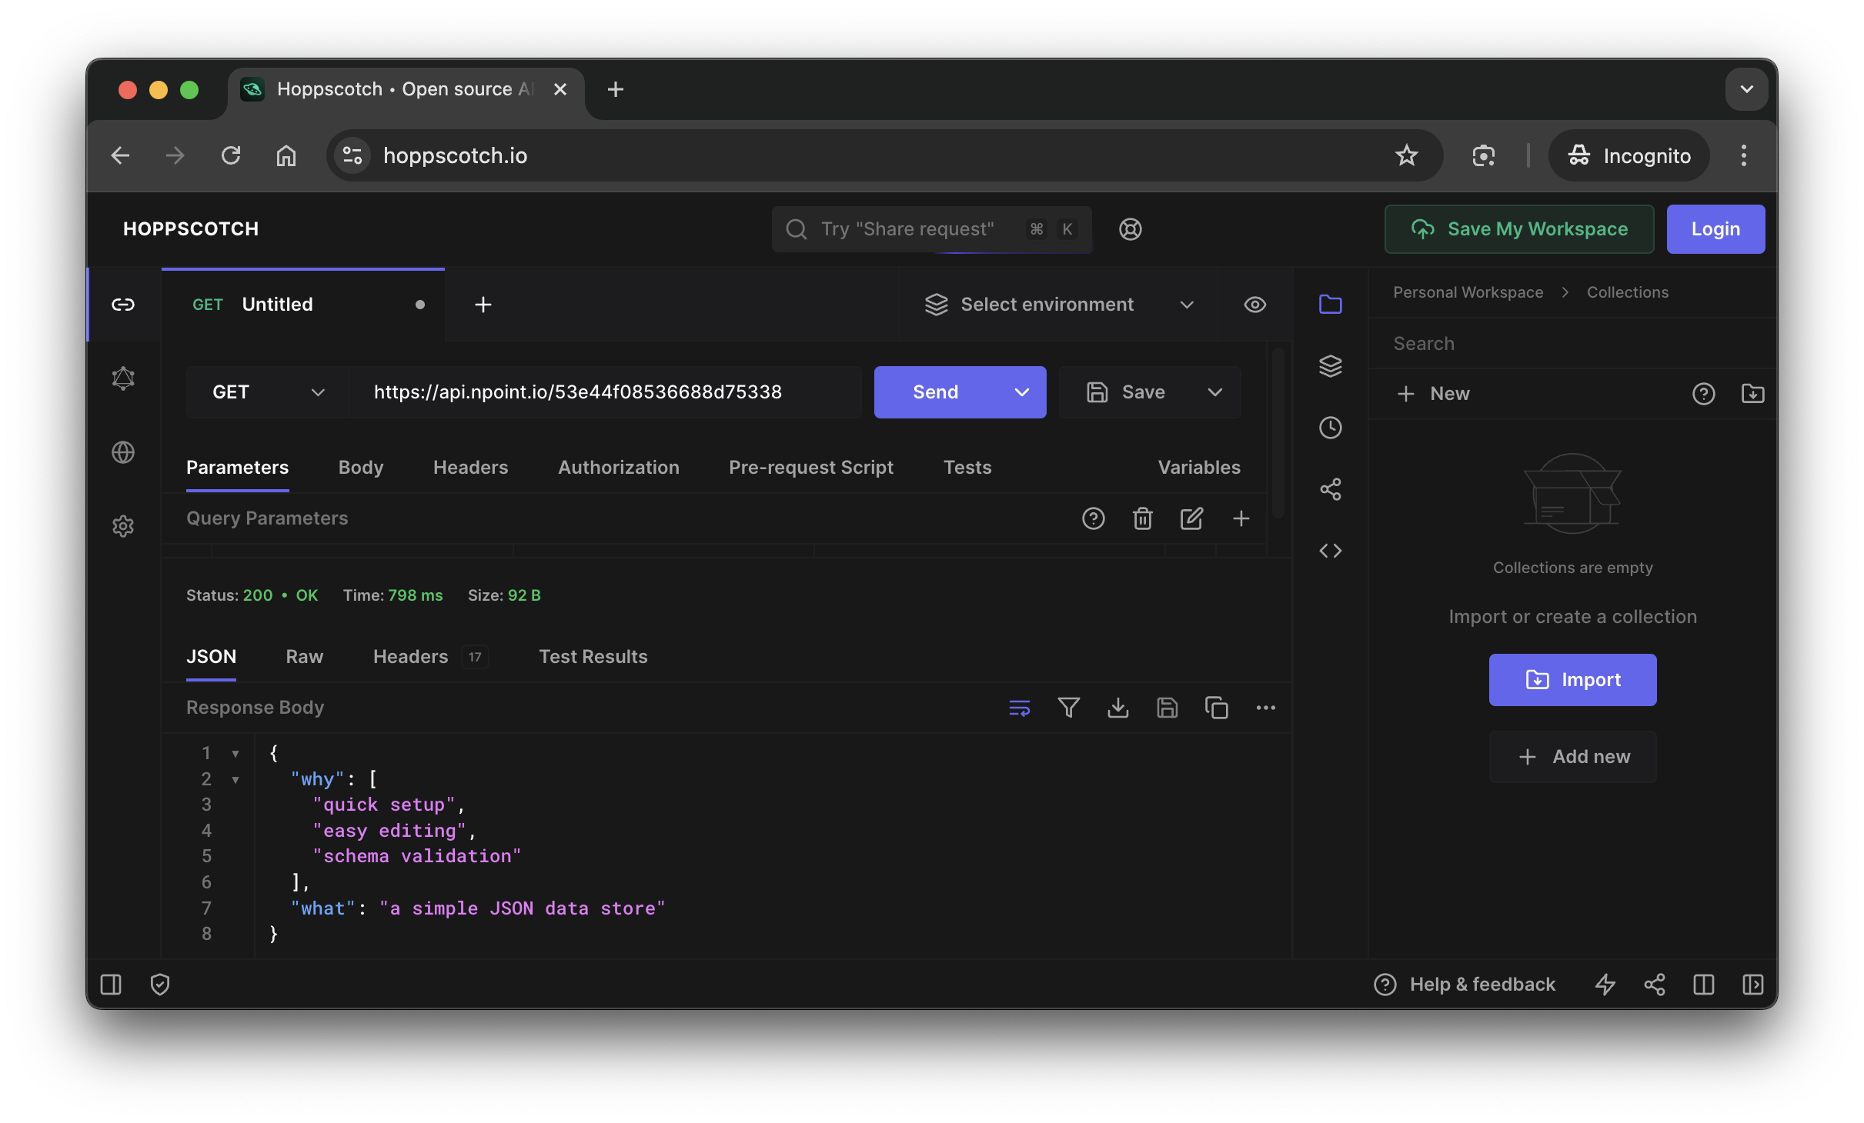Open Settings gear in left sidebar
The image size is (1864, 1123).
click(x=123, y=526)
